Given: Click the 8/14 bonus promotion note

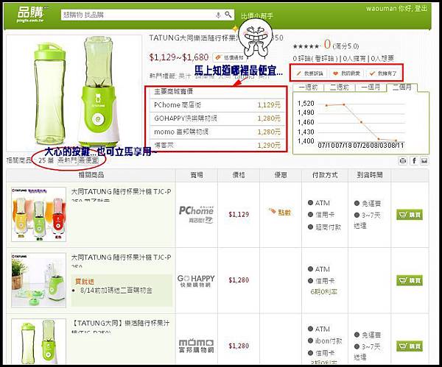Looking at the screenshot, I should coord(116,291).
